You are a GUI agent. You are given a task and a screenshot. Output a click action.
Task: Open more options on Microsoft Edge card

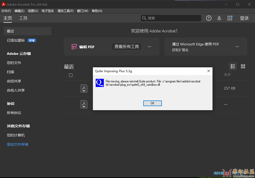(x=237, y=47)
